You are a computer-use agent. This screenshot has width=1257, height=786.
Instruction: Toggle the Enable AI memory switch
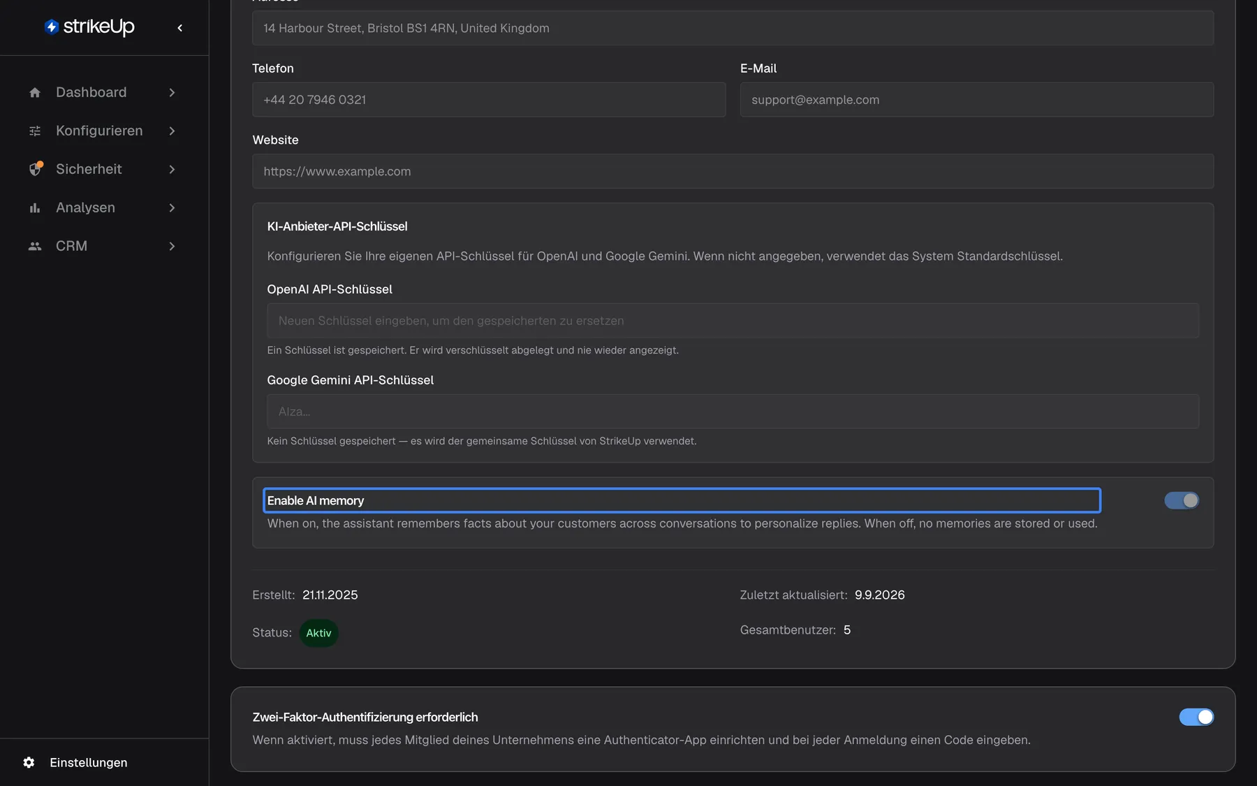(1182, 500)
